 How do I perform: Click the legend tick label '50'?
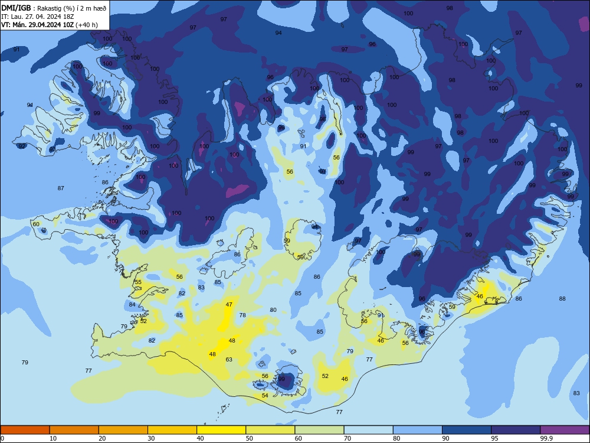click(249, 438)
